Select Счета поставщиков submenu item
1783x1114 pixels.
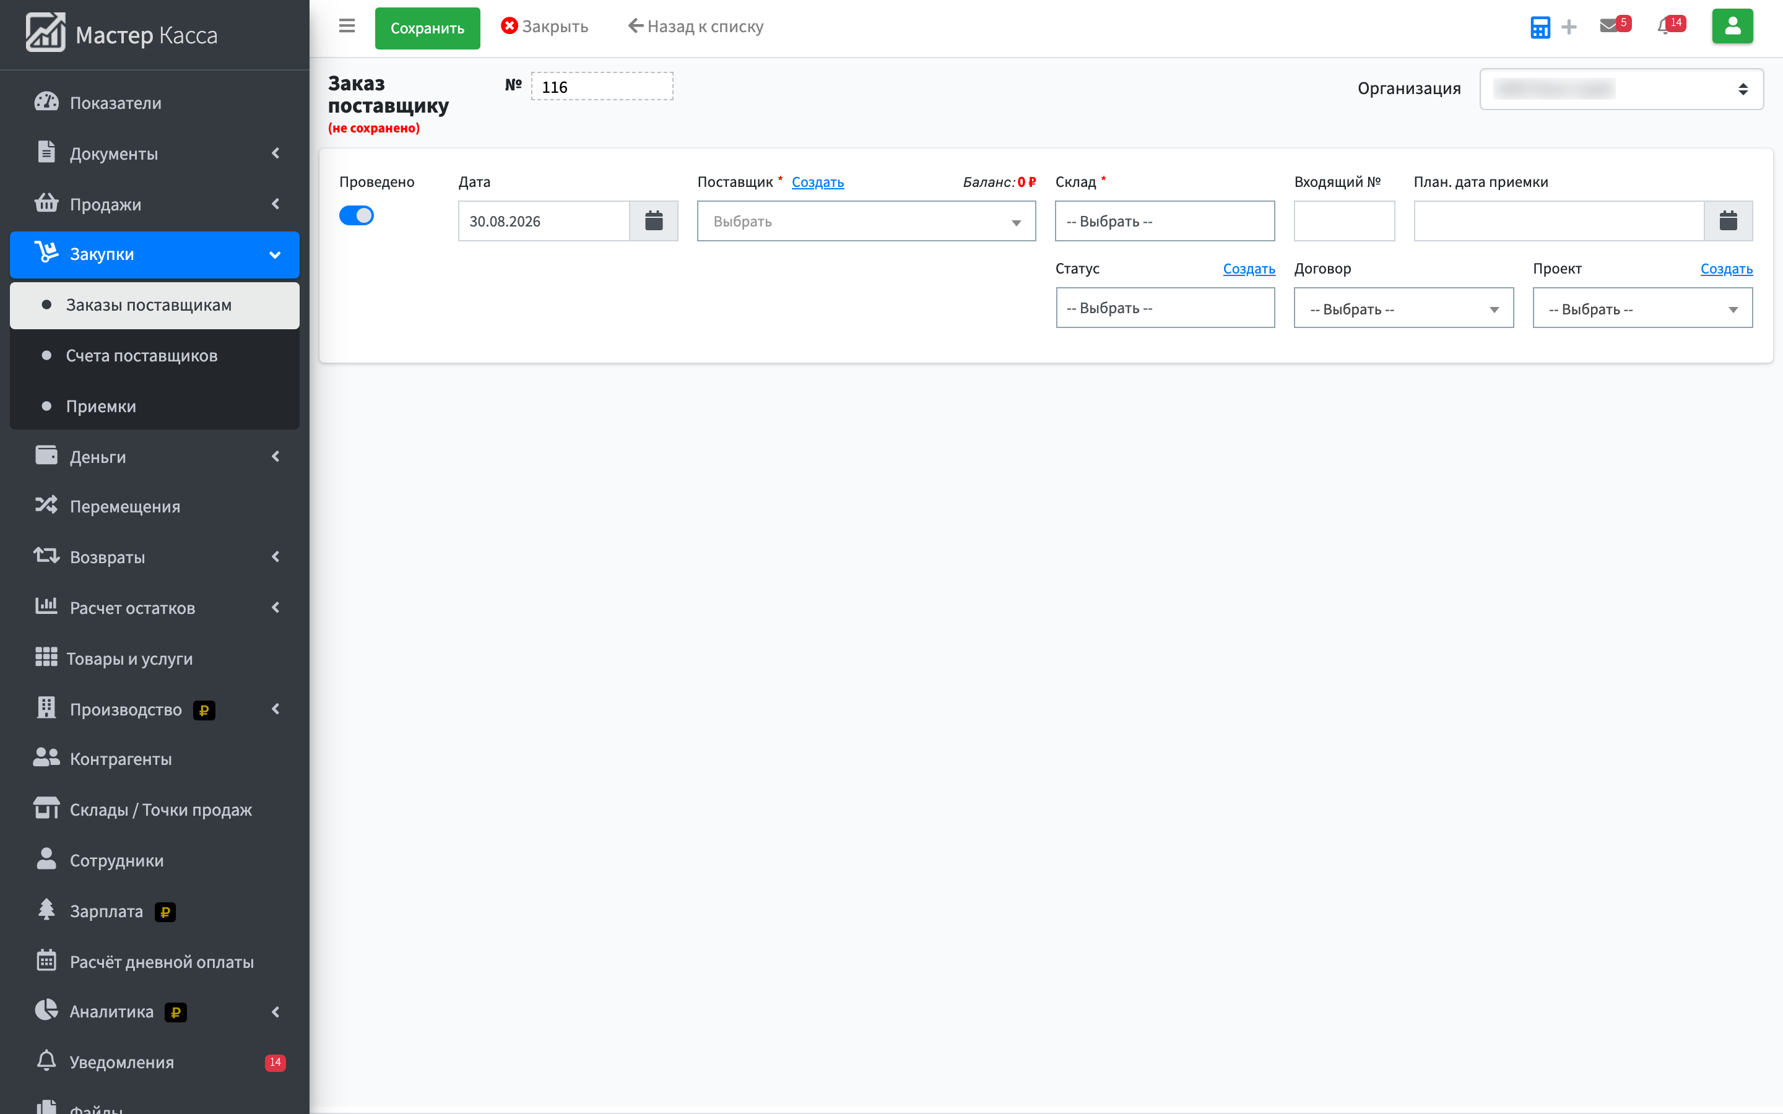(155, 356)
